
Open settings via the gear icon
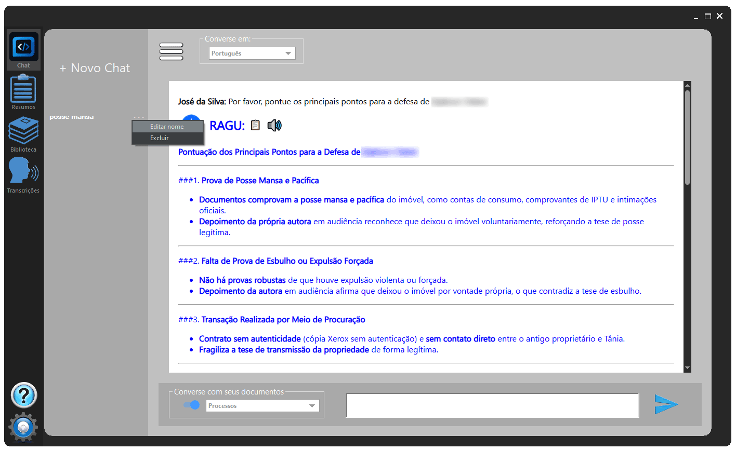point(23,427)
